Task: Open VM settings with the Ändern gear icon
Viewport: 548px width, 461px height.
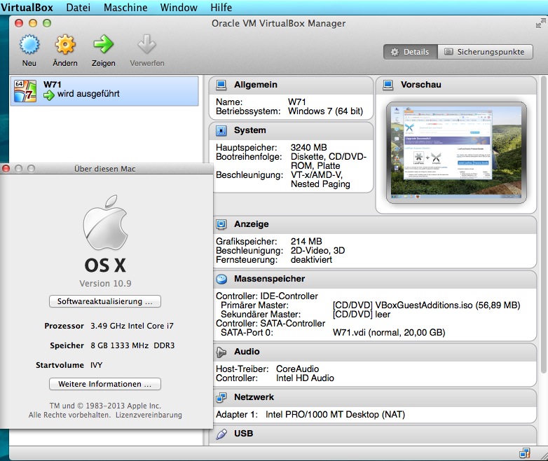Action: pyautogui.click(x=65, y=45)
